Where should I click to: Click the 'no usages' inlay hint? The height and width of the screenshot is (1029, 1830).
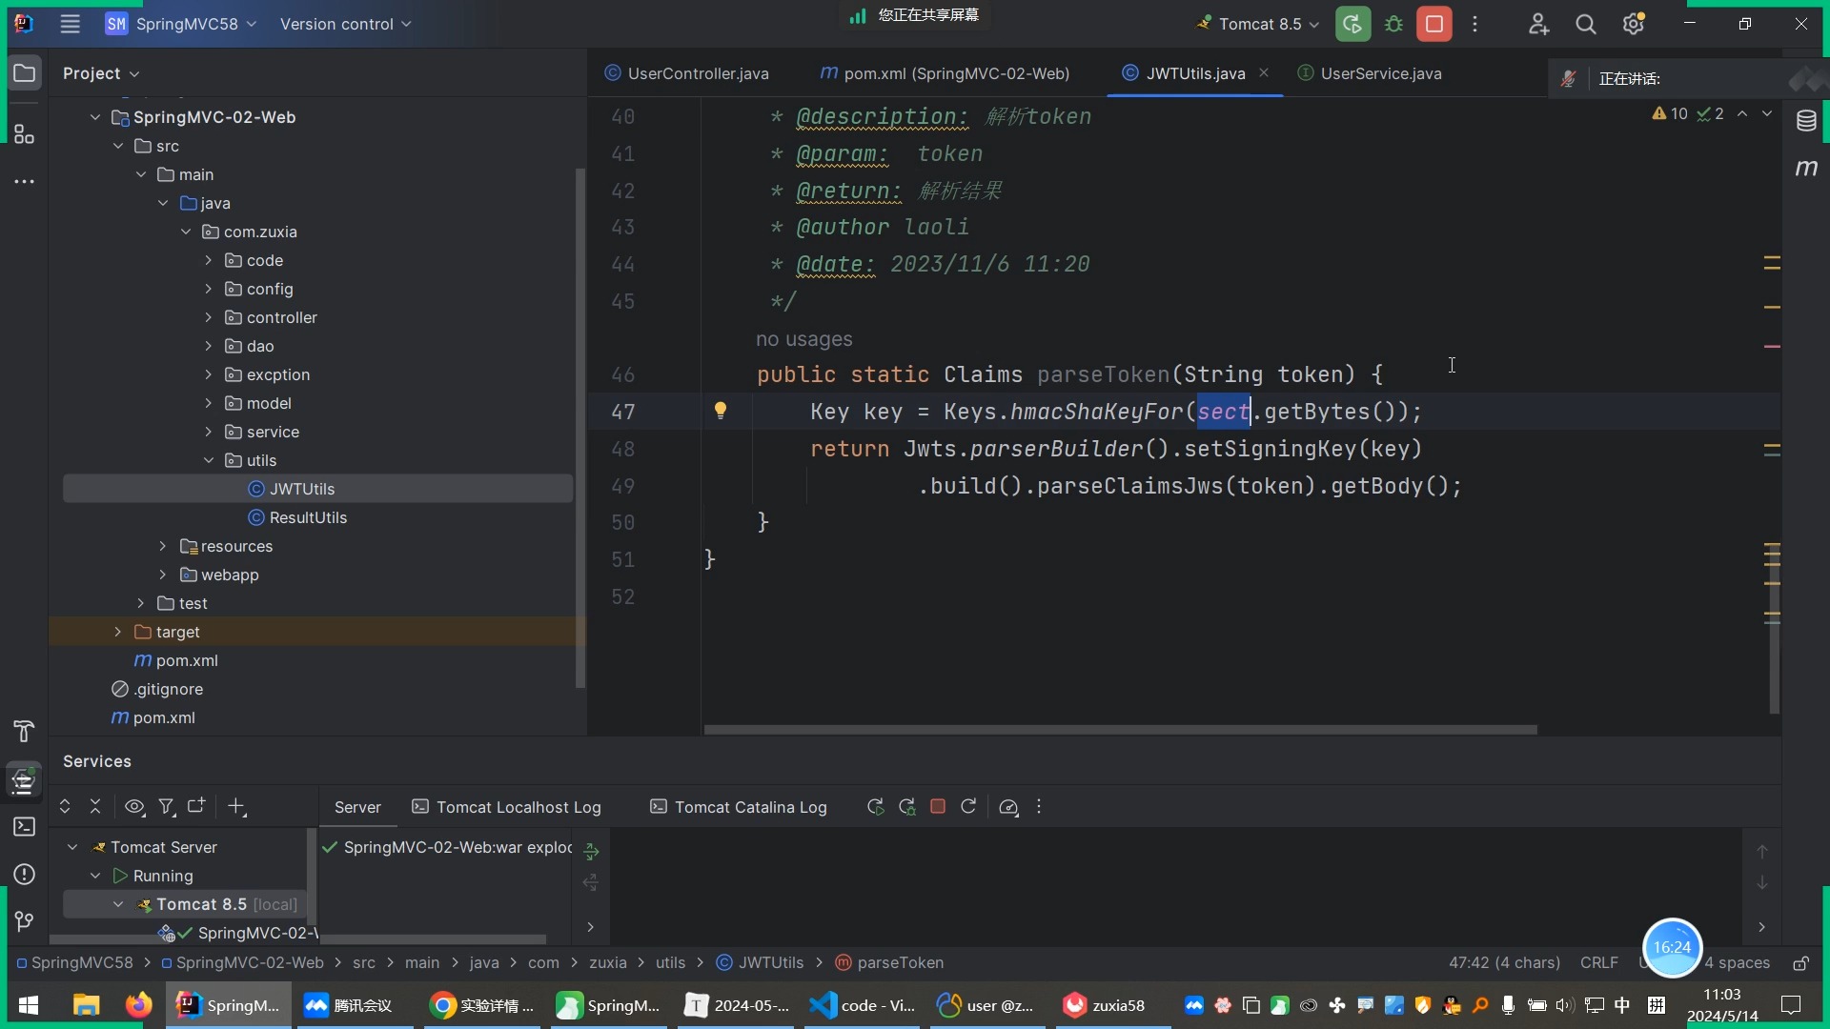click(803, 339)
